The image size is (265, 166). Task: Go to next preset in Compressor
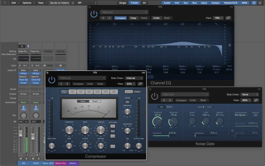(67, 84)
